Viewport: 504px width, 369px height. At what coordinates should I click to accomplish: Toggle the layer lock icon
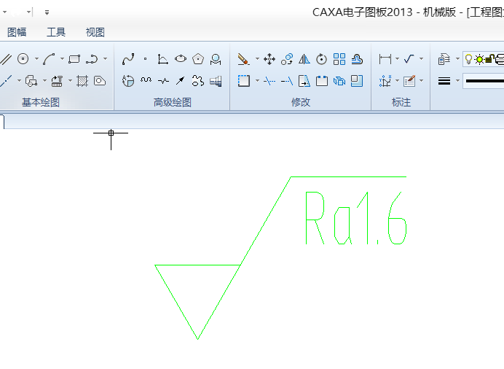point(489,59)
